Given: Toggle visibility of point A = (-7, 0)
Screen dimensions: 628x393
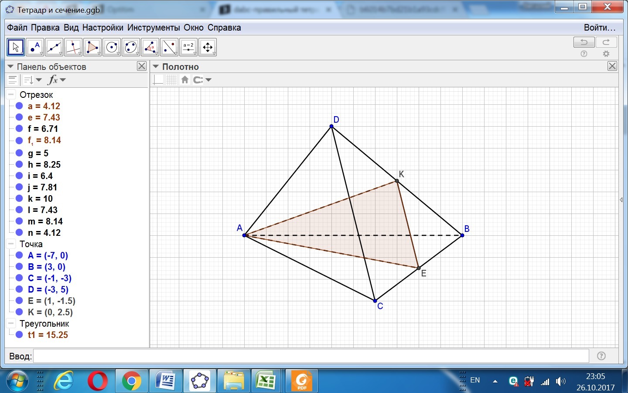Looking at the screenshot, I should pos(19,255).
